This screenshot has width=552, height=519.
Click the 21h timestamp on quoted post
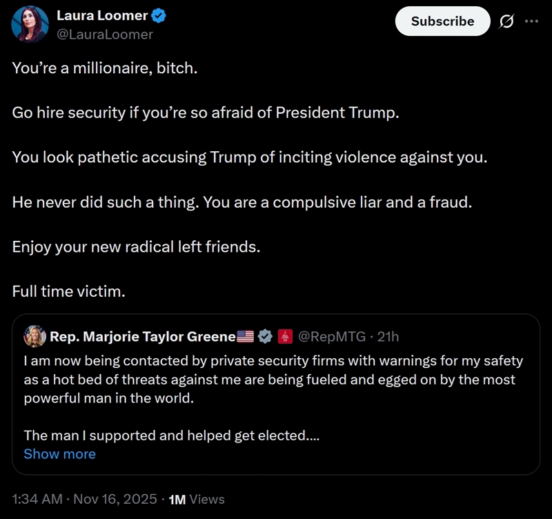[x=388, y=337]
